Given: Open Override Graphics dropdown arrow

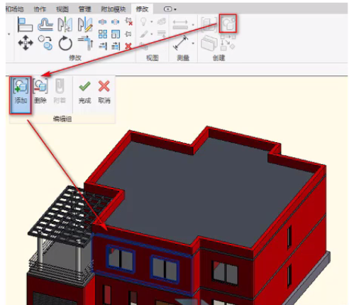Looking at the screenshot, I should tap(152, 34).
